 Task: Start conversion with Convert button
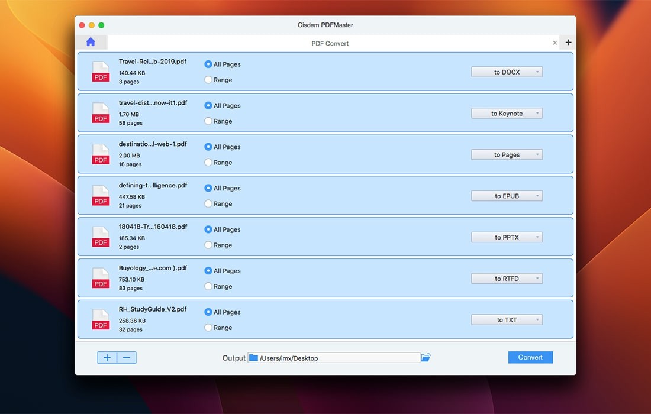pos(530,357)
